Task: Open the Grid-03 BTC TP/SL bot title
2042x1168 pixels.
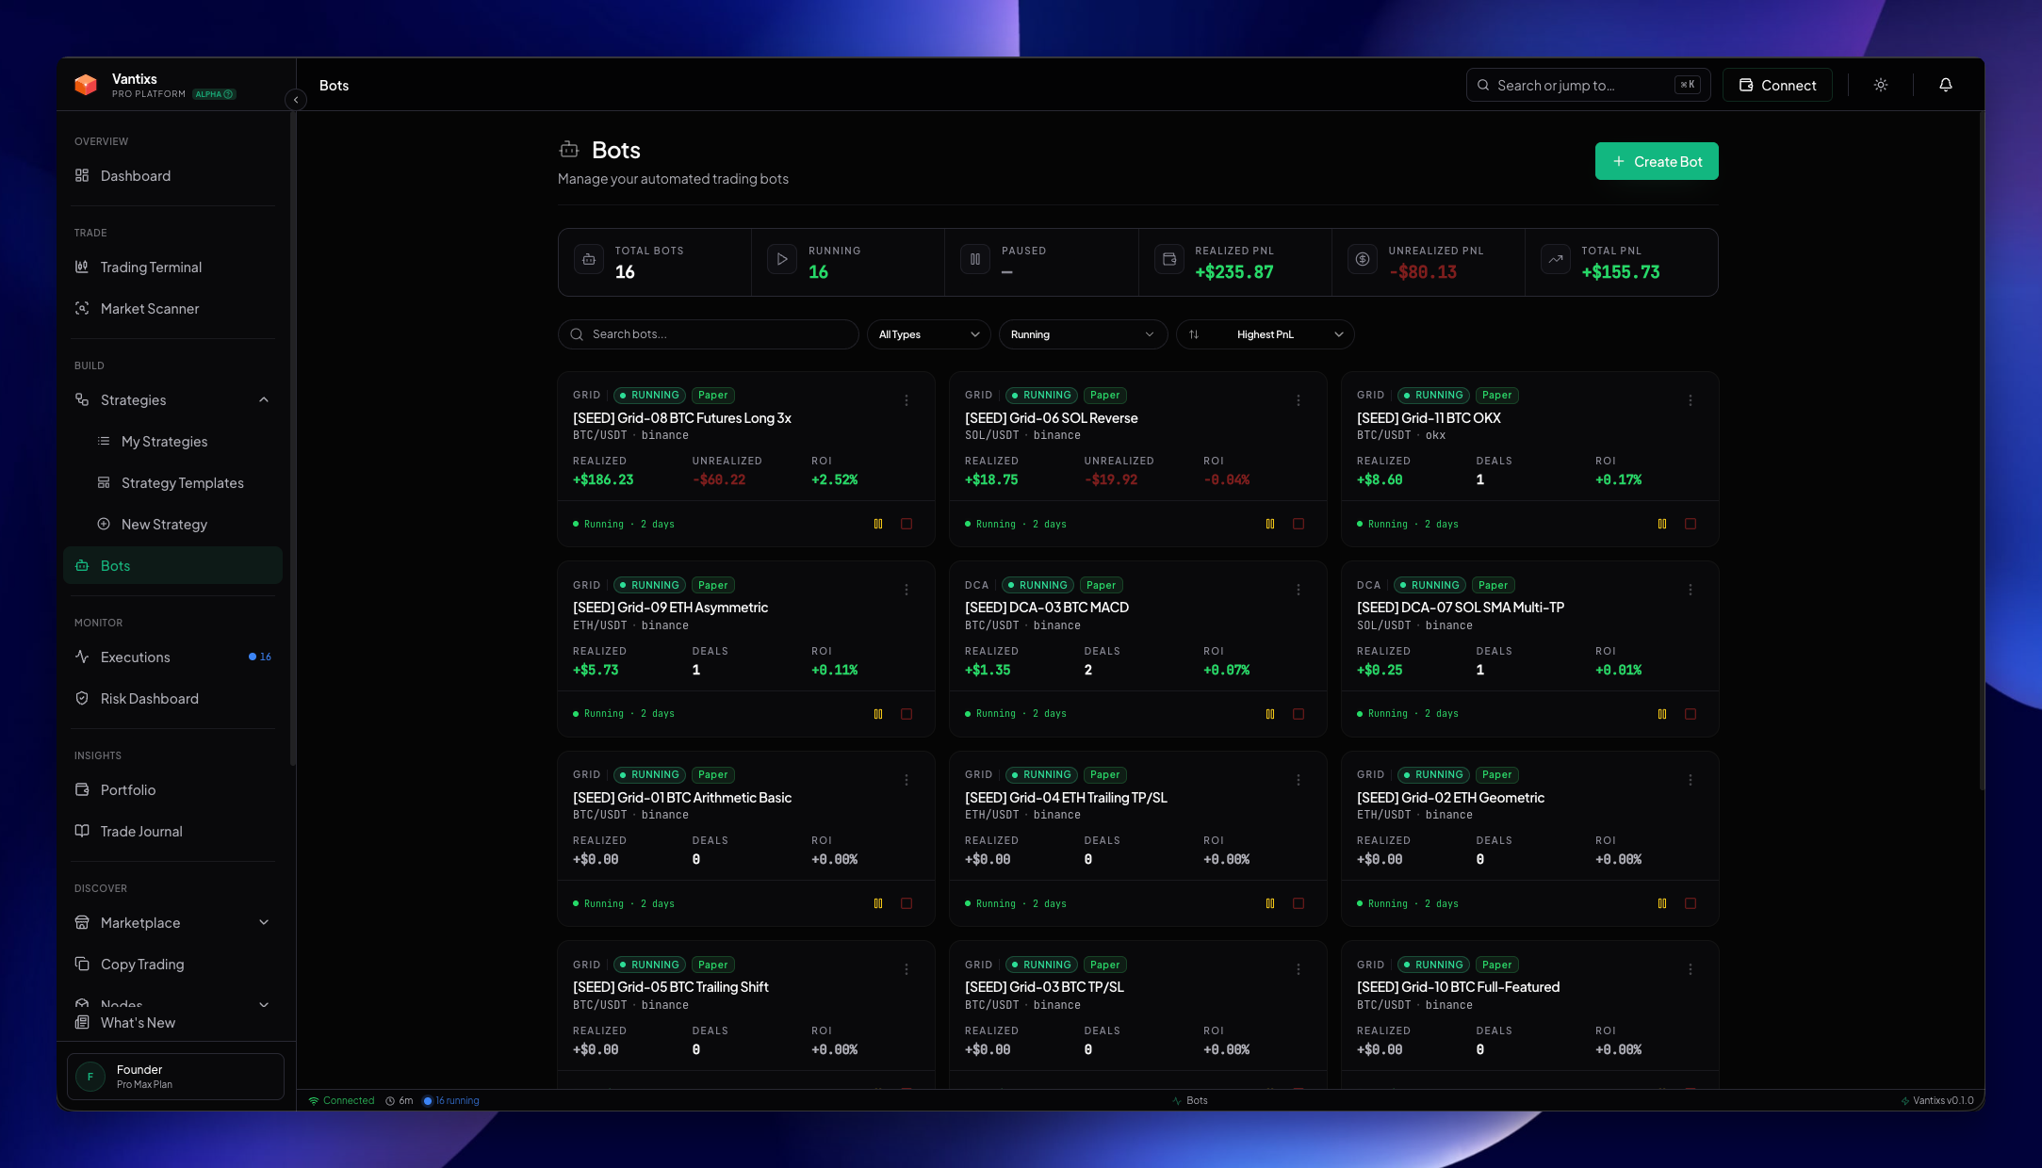Action: coord(1044,987)
